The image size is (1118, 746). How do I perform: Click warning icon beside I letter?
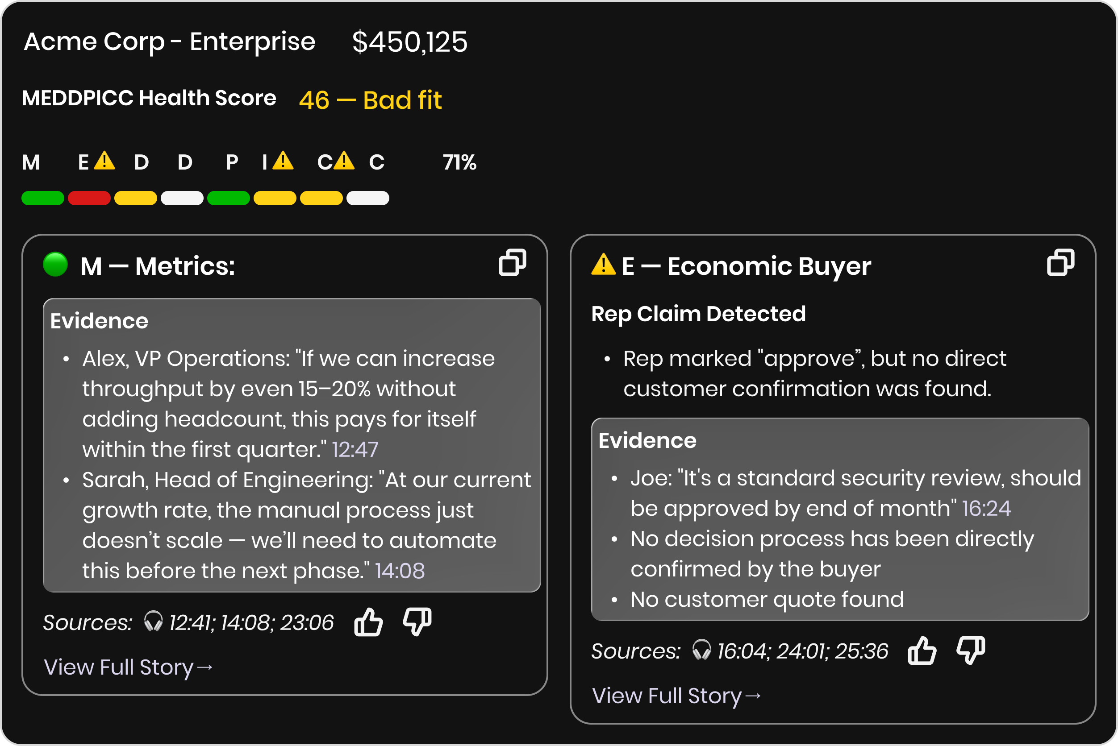(x=283, y=161)
